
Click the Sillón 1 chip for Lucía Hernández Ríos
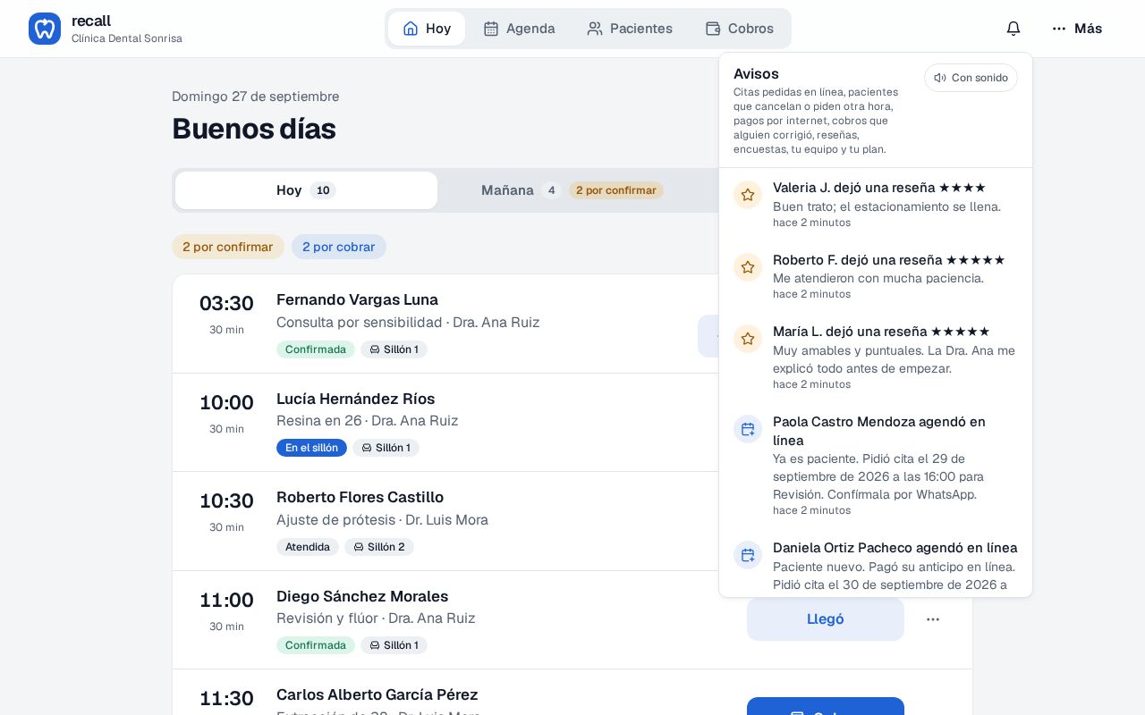click(x=386, y=448)
